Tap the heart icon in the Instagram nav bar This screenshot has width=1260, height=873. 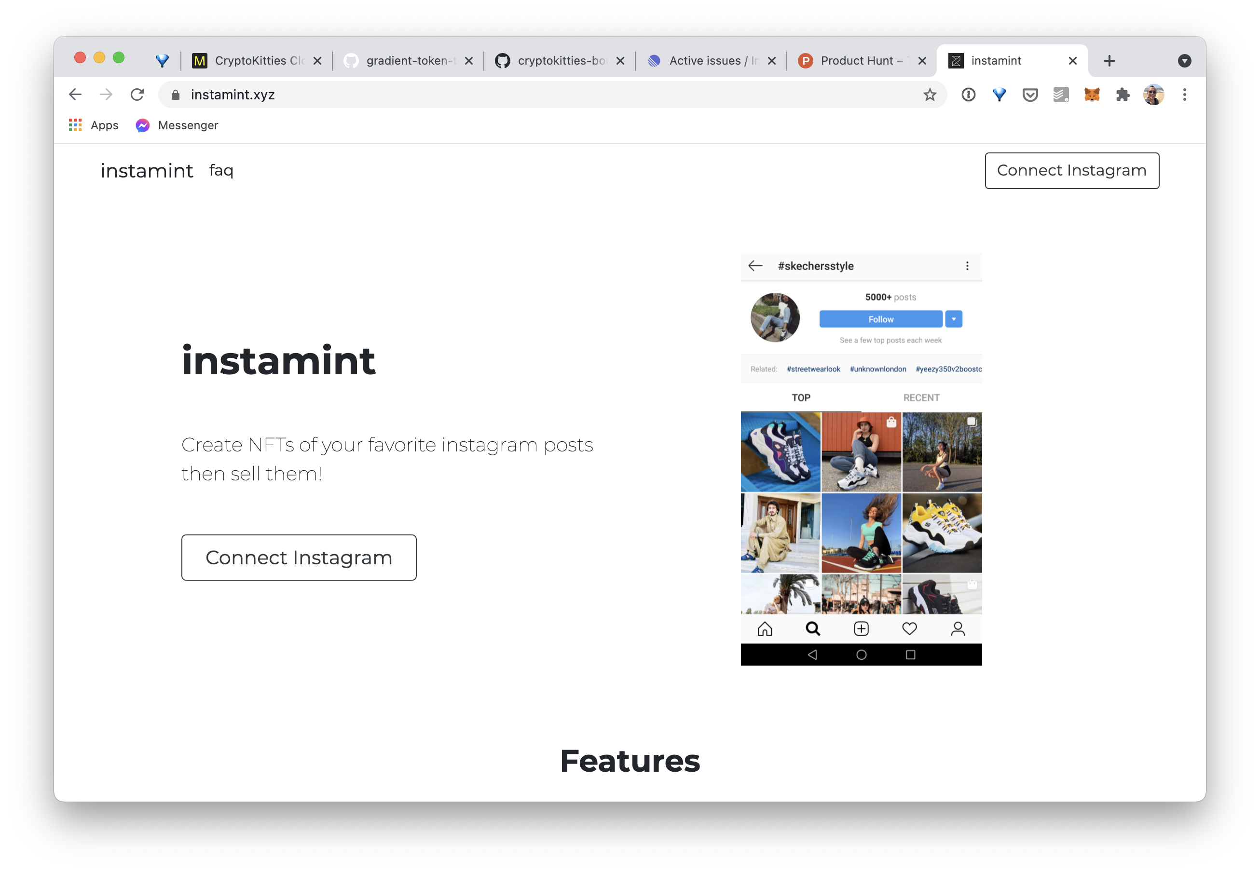point(909,628)
